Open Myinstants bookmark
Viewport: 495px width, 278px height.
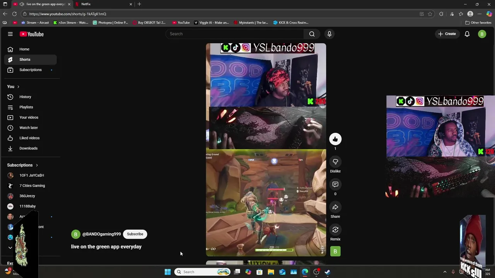tap(251, 23)
